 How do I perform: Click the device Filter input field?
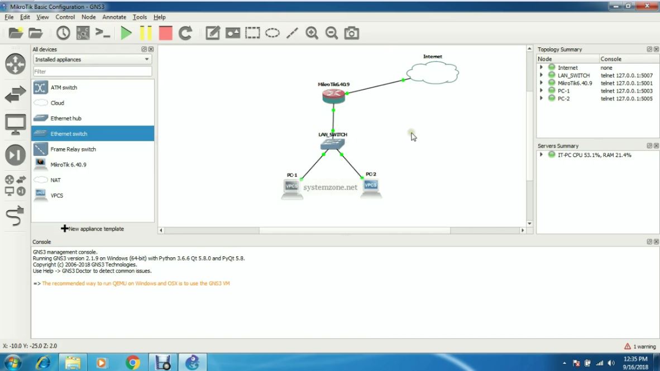pos(92,71)
